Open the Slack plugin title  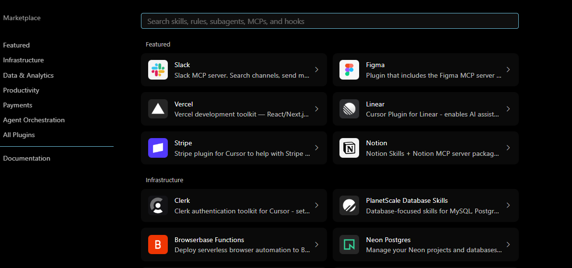tap(182, 65)
